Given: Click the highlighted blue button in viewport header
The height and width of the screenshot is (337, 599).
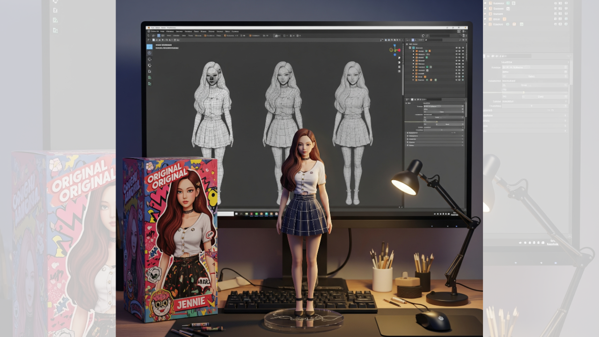Looking at the screenshot, I should pos(158,36).
